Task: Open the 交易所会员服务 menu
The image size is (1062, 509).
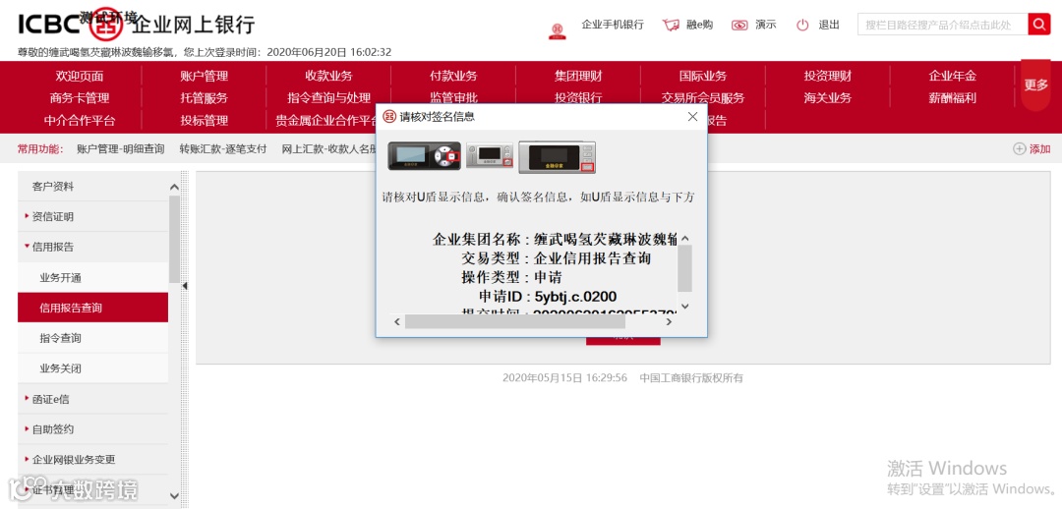Action: click(703, 98)
